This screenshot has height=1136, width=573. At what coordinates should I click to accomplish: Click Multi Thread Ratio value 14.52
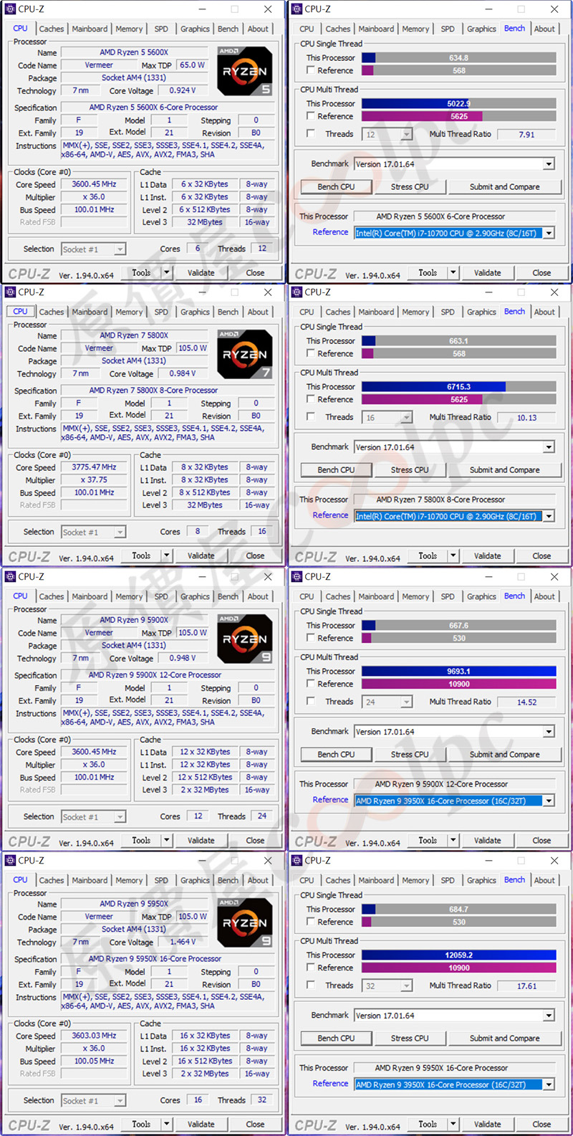pos(526,702)
